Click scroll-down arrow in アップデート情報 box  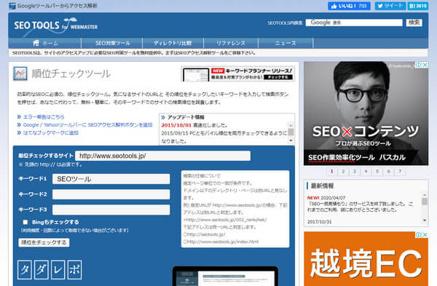click(291, 140)
